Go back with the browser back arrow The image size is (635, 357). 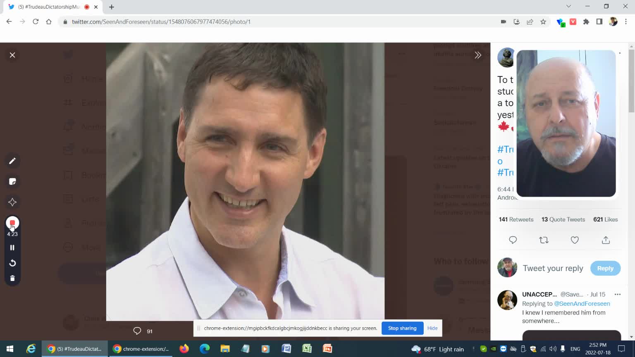[9, 21]
